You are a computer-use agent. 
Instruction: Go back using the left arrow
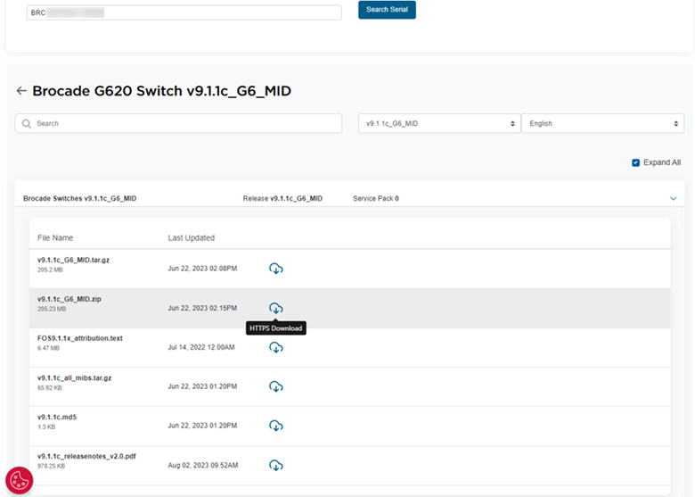(21, 91)
